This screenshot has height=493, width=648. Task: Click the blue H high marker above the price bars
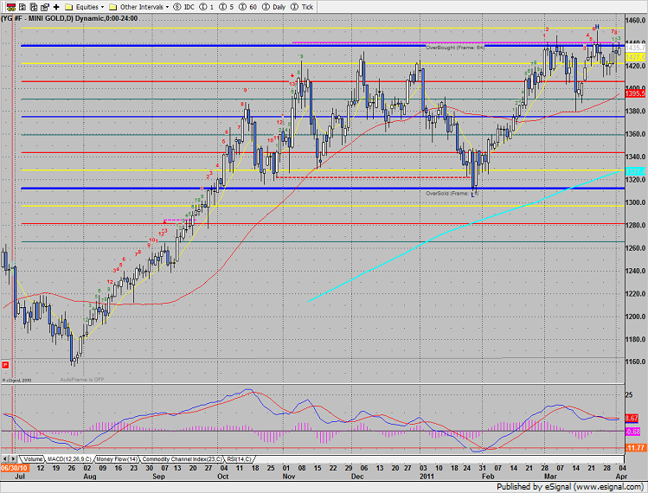tap(597, 27)
